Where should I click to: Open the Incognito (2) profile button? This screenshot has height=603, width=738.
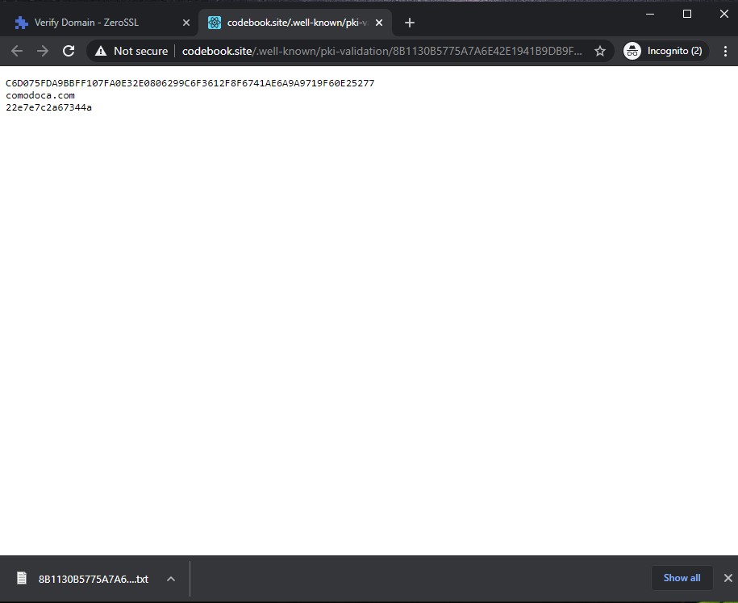(665, 51)
